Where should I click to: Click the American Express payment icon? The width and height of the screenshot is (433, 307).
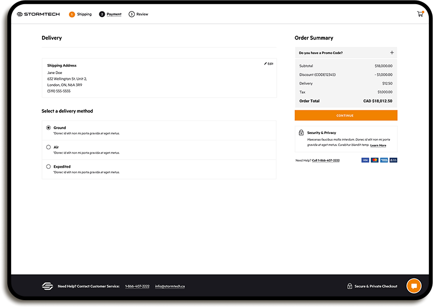click(x=384, y=160)
